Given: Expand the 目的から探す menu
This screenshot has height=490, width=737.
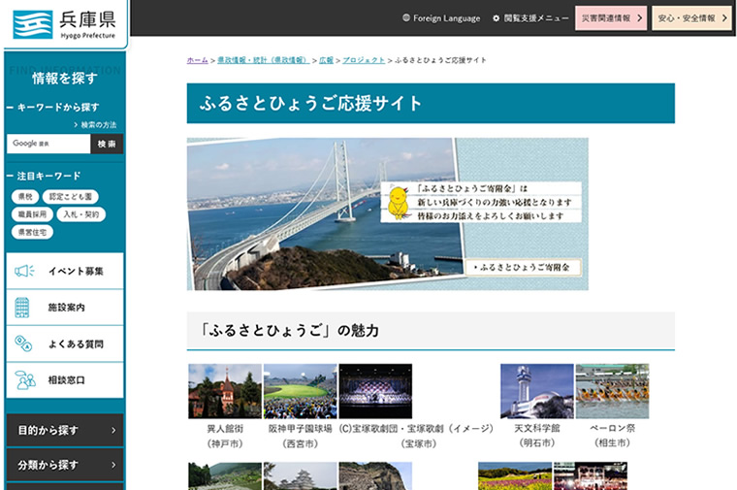Looking at the screenshot, I should pos(64,430).
